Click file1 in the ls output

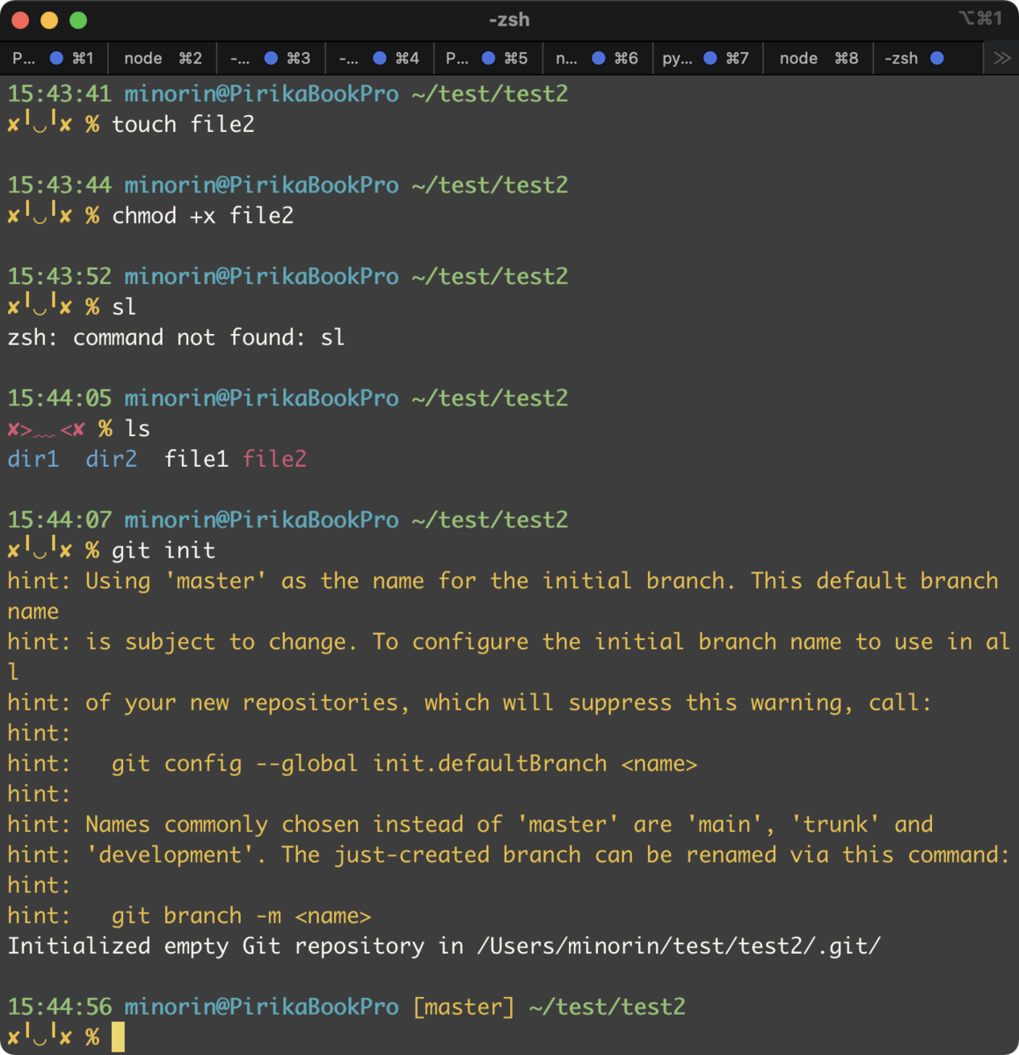pos(196,459)
